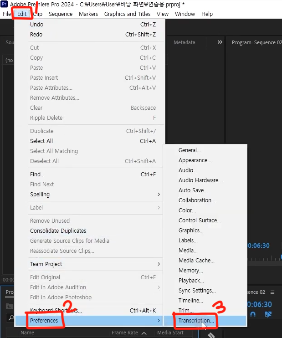Click the linked selection icon beside the magnet

point(268,314)
